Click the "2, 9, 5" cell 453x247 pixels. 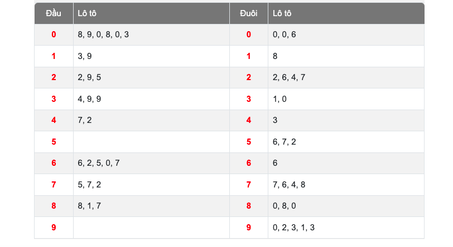[x=89, y=77]
